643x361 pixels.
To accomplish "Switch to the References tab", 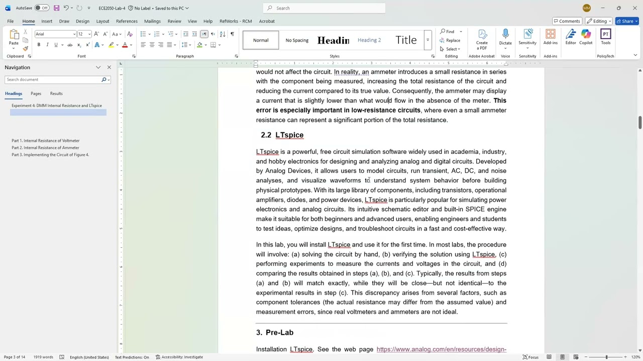I will pos(127,21).
